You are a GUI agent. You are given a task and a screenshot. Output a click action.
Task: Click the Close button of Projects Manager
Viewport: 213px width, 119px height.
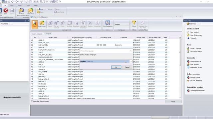[x=173, y=102]
